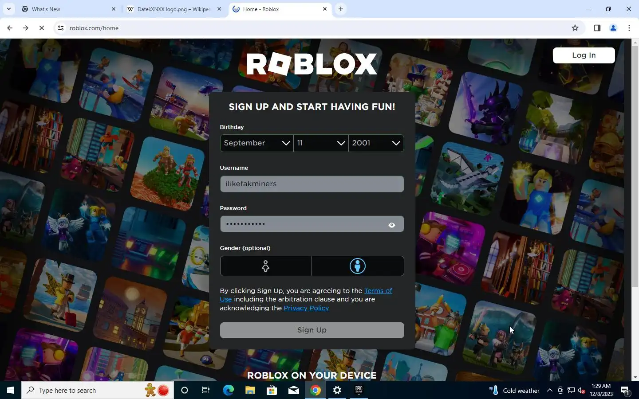The width and height of the screenshot is (639, 399).
Task: Select the male gender option
Action: click(x=358, y=266)
